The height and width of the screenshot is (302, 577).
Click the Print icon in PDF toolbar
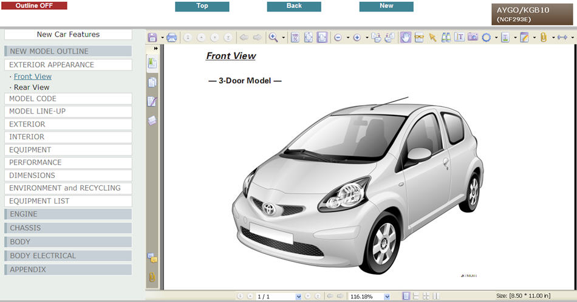[172, 38]
